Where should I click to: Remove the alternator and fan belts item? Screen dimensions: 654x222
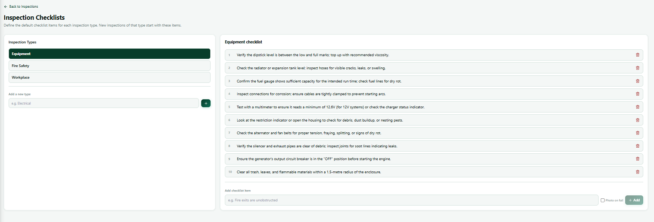637,133
